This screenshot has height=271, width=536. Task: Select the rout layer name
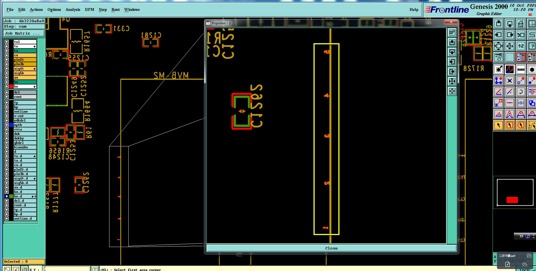point(25,97)
